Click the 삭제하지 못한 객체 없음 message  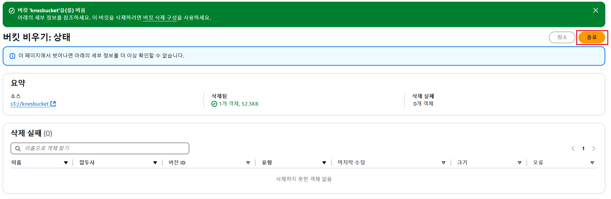tap(304, 179)
